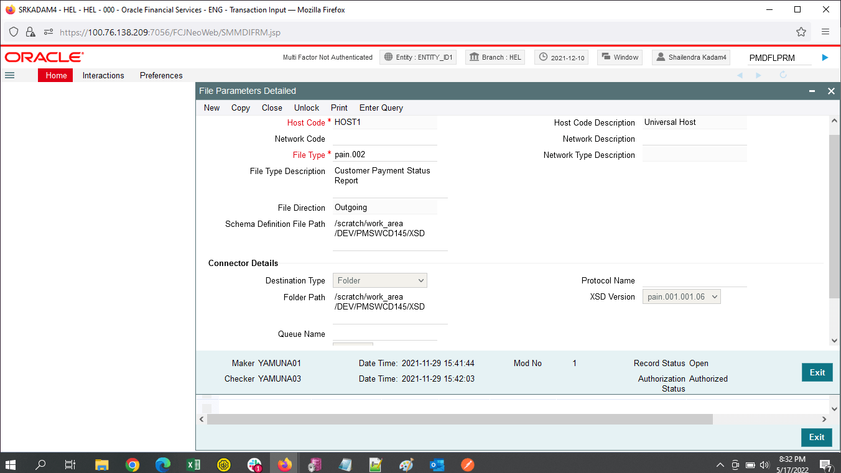Open the Destination Type dropdown
The height and width of the screenshot is (473, 841).
pos(380,281)
